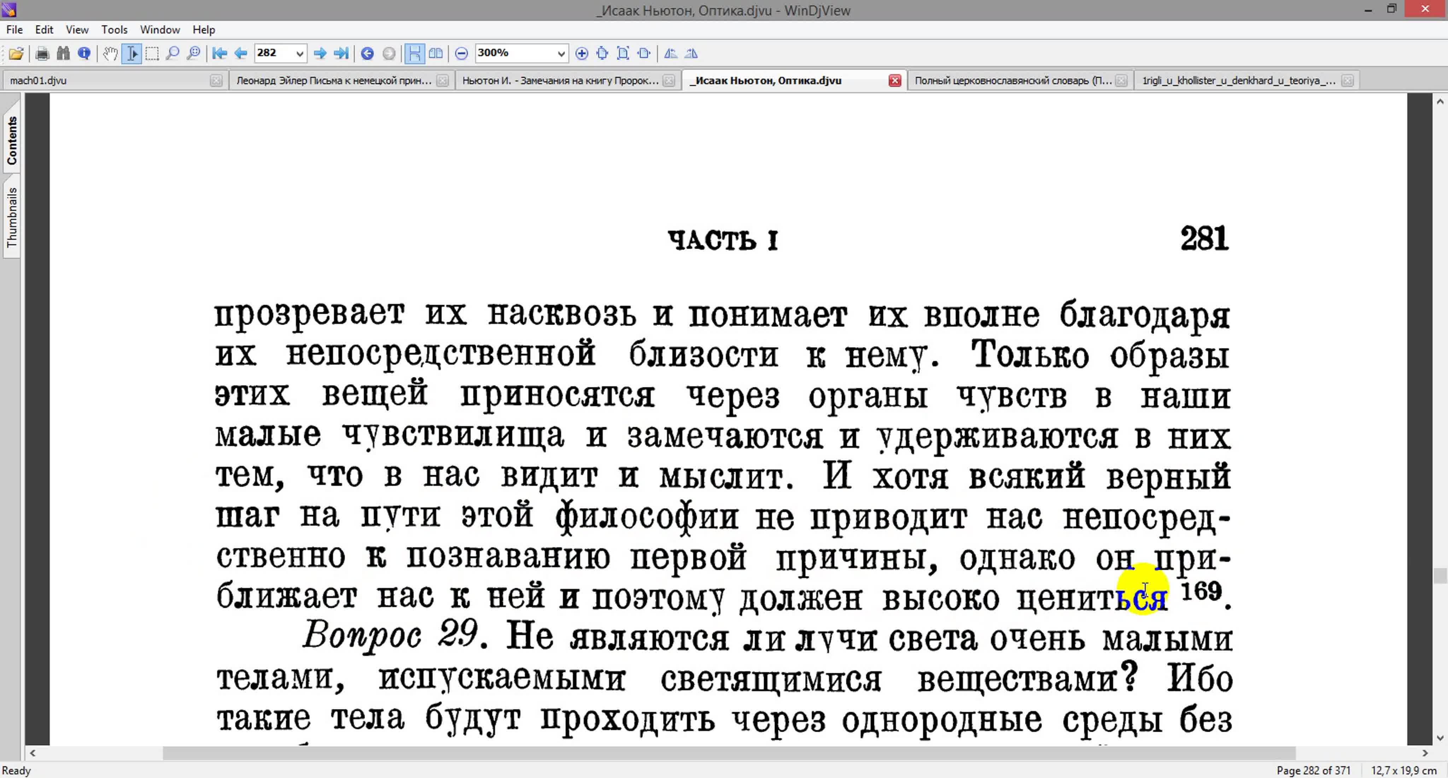Viewport: 1448px width, 778px height.
Task: Click the Print icon
Action: [x=42, y=53]
